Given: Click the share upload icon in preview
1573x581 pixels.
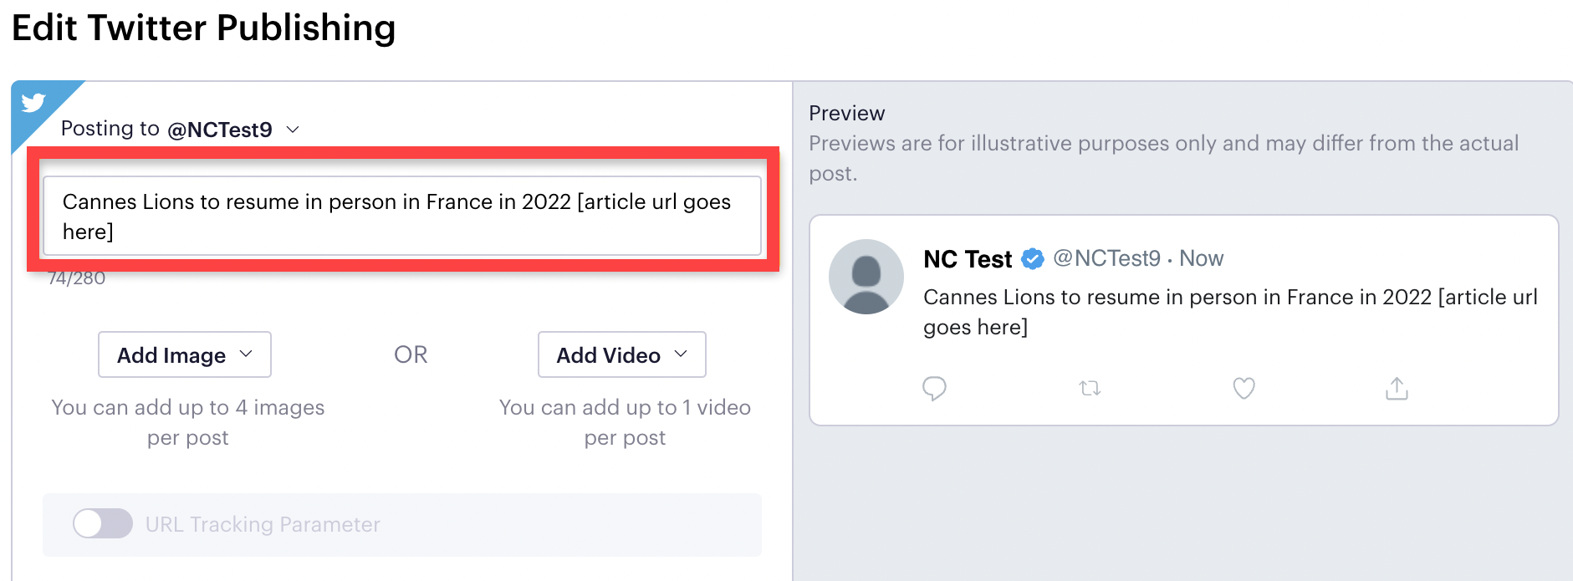Looking at the screenshot, I should tap(1397, 388).
